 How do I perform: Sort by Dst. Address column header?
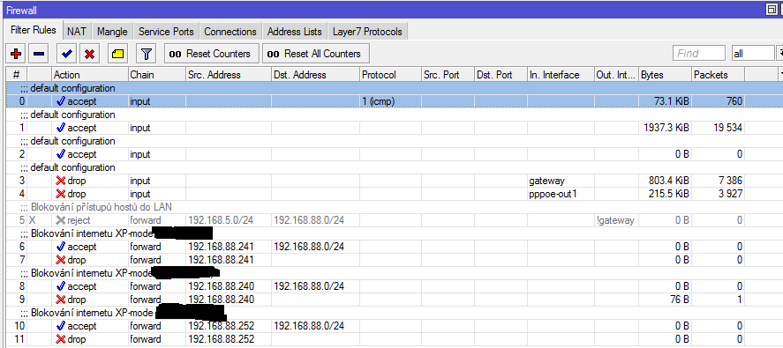316,75
